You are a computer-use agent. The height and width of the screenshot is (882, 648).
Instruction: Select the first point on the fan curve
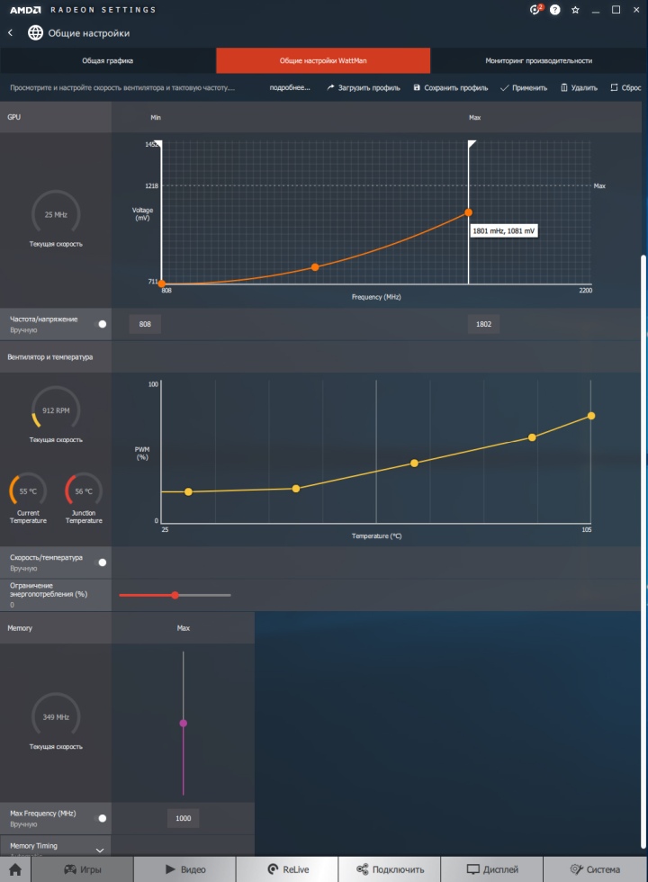click(x=188, y=491)
